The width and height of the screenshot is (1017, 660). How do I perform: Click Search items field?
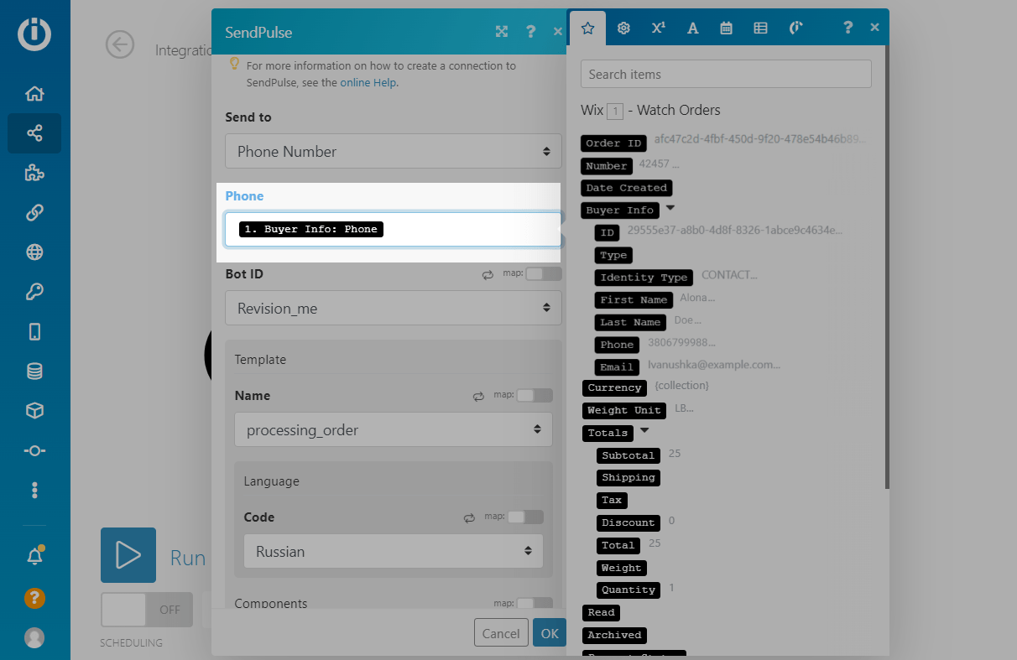click(x=726, y=75)
